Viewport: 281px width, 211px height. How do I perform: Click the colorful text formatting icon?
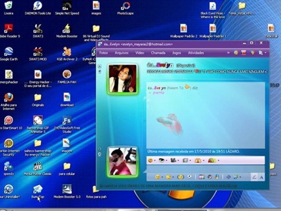tap(212, 160)
